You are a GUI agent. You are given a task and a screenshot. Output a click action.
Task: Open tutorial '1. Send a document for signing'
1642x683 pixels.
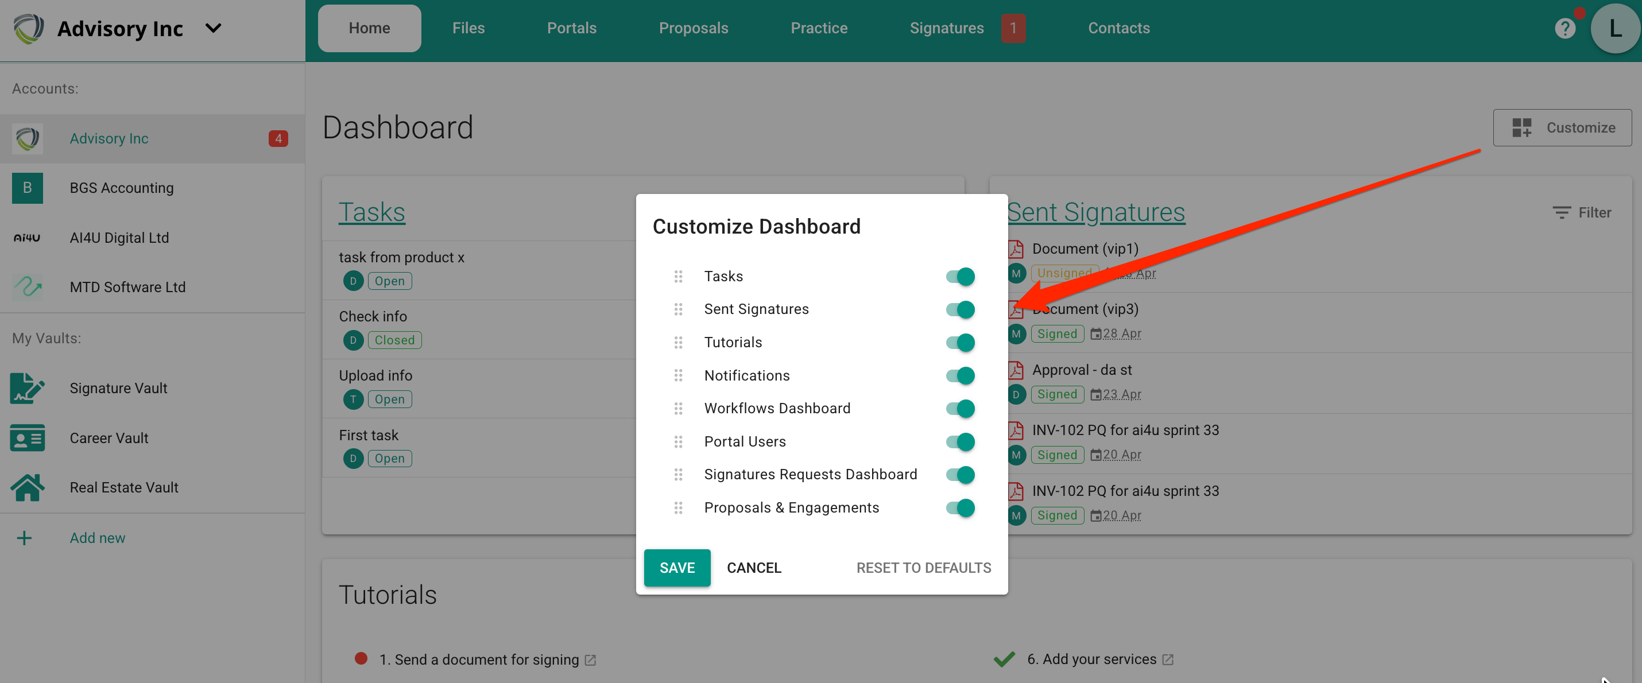pos(479,660)
